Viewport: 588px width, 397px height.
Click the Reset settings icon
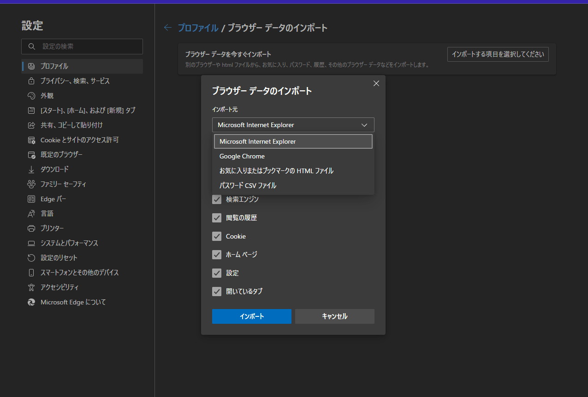click(x=31, y=258)
